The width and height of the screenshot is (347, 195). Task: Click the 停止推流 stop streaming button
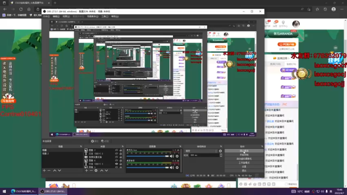pos(244,151)
